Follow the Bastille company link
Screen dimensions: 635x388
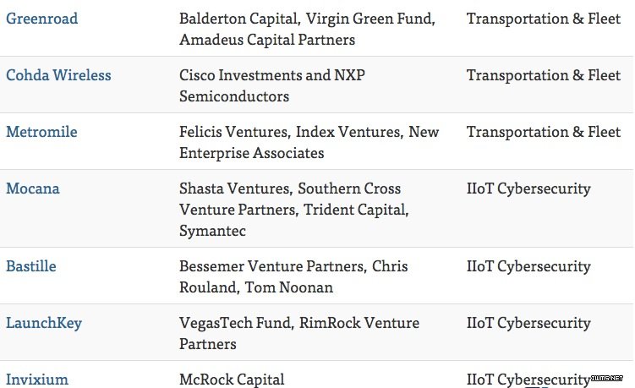coord(30,266)
